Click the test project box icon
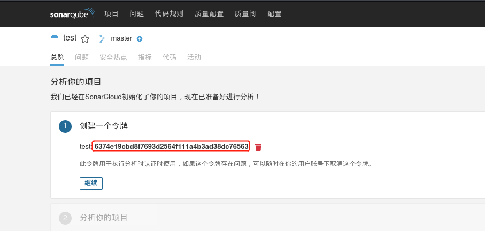Image resolution: width=485 pixels, height=231 pixels. coord(55,38)
